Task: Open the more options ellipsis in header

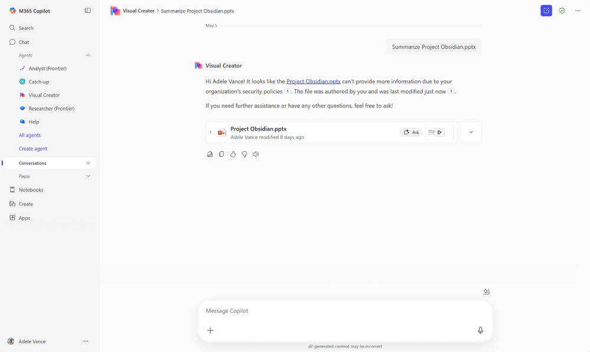Action: tap(578, 11)
